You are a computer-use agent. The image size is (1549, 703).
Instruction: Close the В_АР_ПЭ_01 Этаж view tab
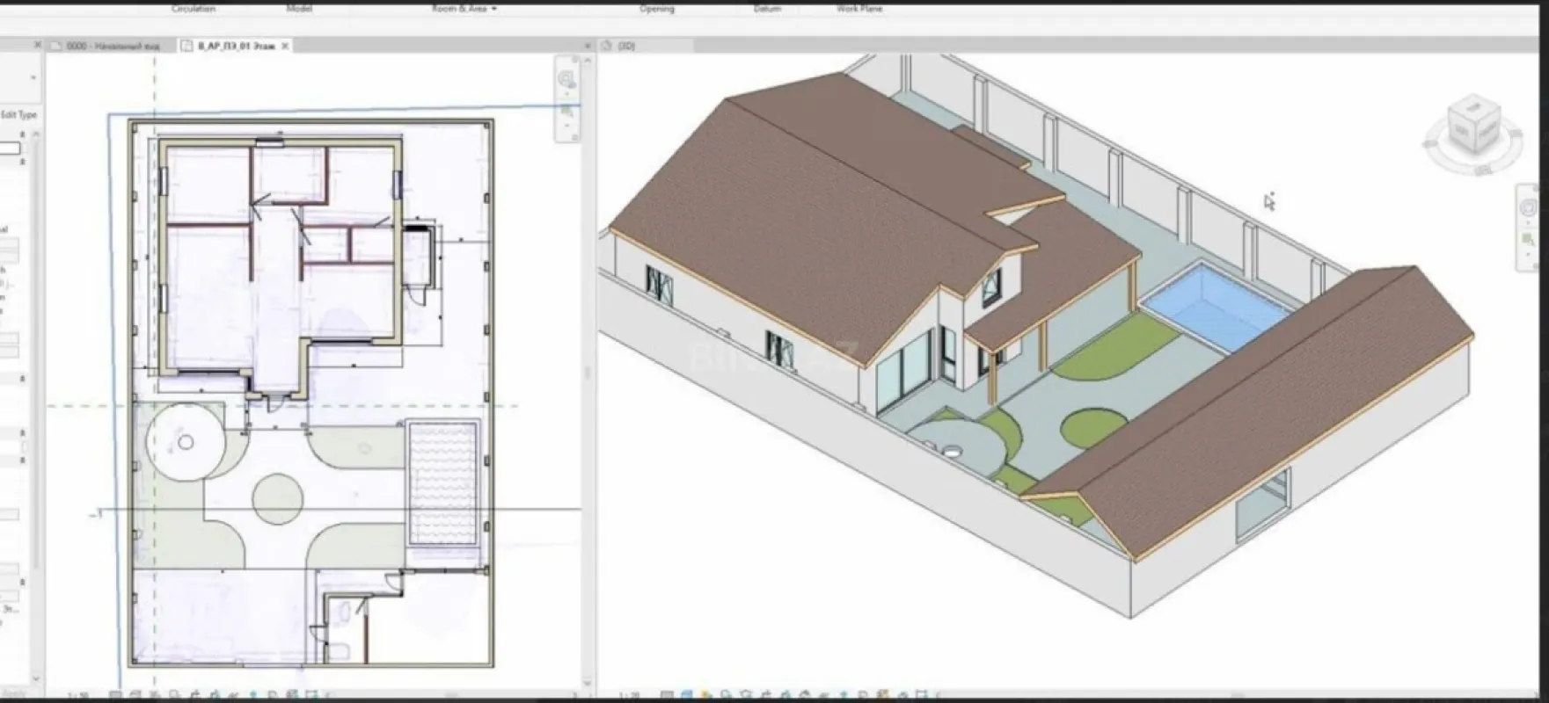[284, 46]
